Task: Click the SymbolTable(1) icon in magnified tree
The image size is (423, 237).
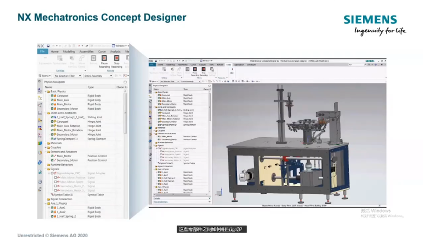Action: click(52, 195)
